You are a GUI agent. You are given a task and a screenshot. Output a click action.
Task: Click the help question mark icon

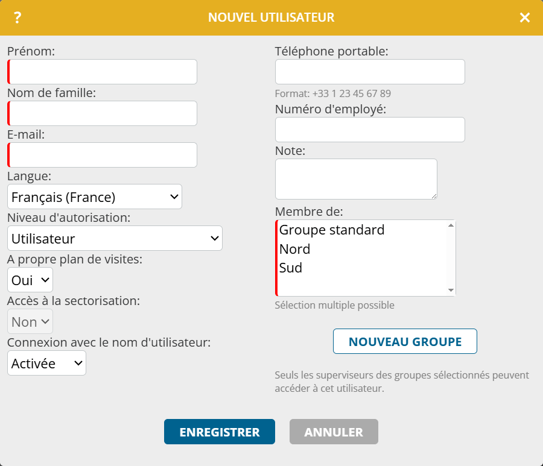[x=17, y=18]
